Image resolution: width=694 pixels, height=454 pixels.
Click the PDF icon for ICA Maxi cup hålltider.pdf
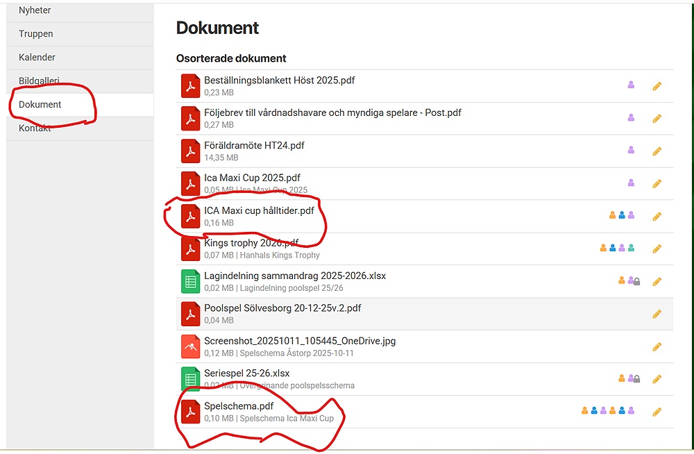coord(190,216)
